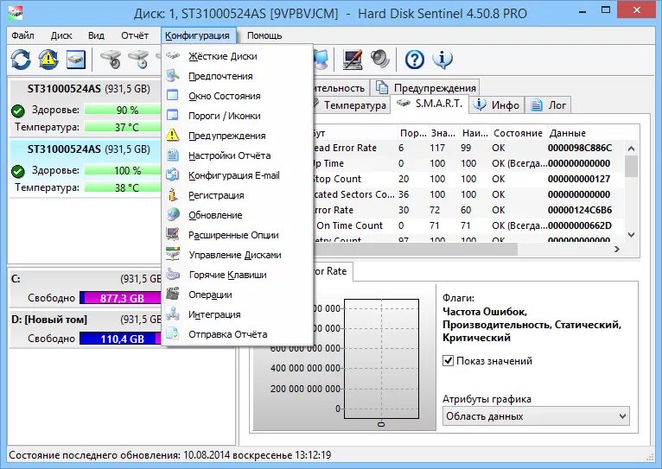Click the mail icon beside Конфигурация E-mail
Viewport: 662px width, 469px height.
pyautogui.click(x=172, y=174)
